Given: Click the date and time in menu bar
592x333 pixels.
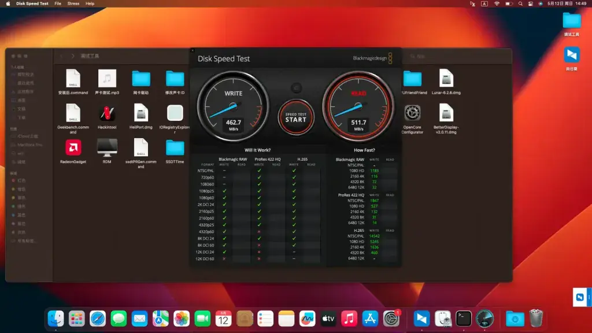Looking at the screenshot, I should [x=567, y=3].
